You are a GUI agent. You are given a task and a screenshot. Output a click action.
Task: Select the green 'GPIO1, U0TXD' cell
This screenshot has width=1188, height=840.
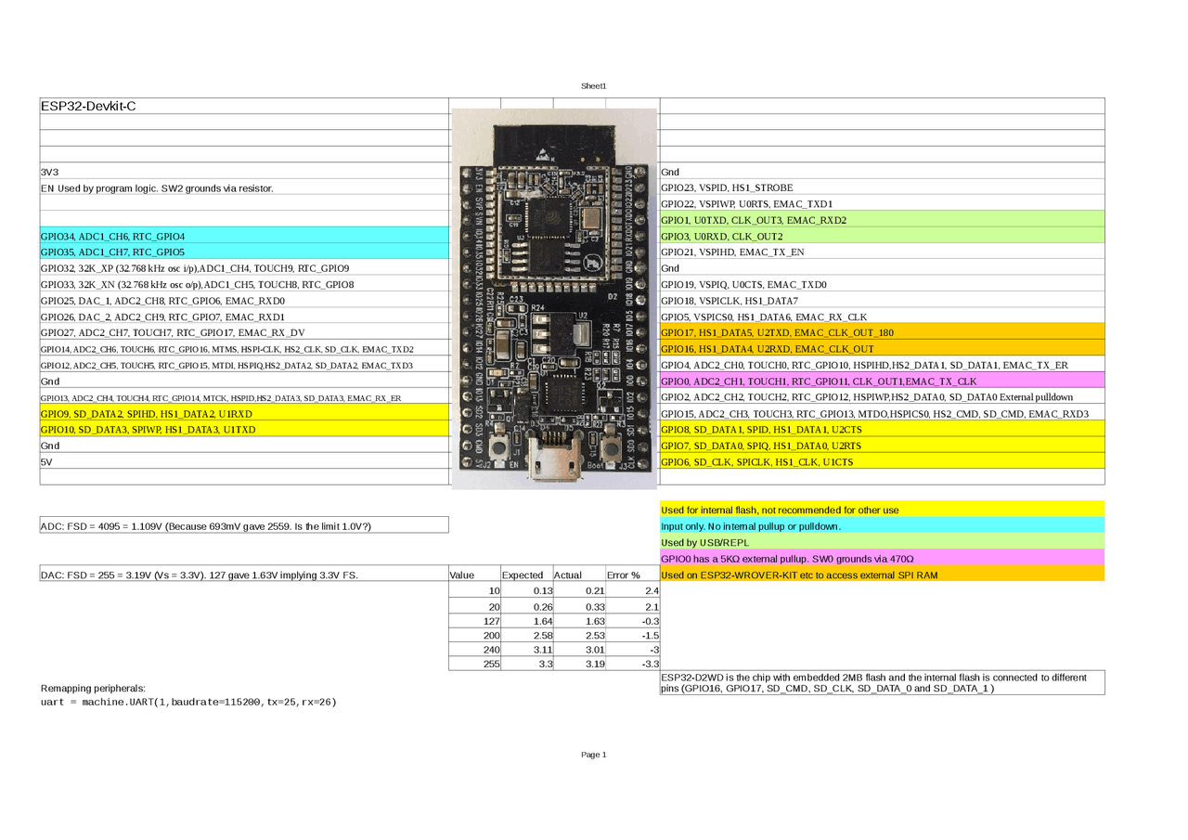[882, 220]
